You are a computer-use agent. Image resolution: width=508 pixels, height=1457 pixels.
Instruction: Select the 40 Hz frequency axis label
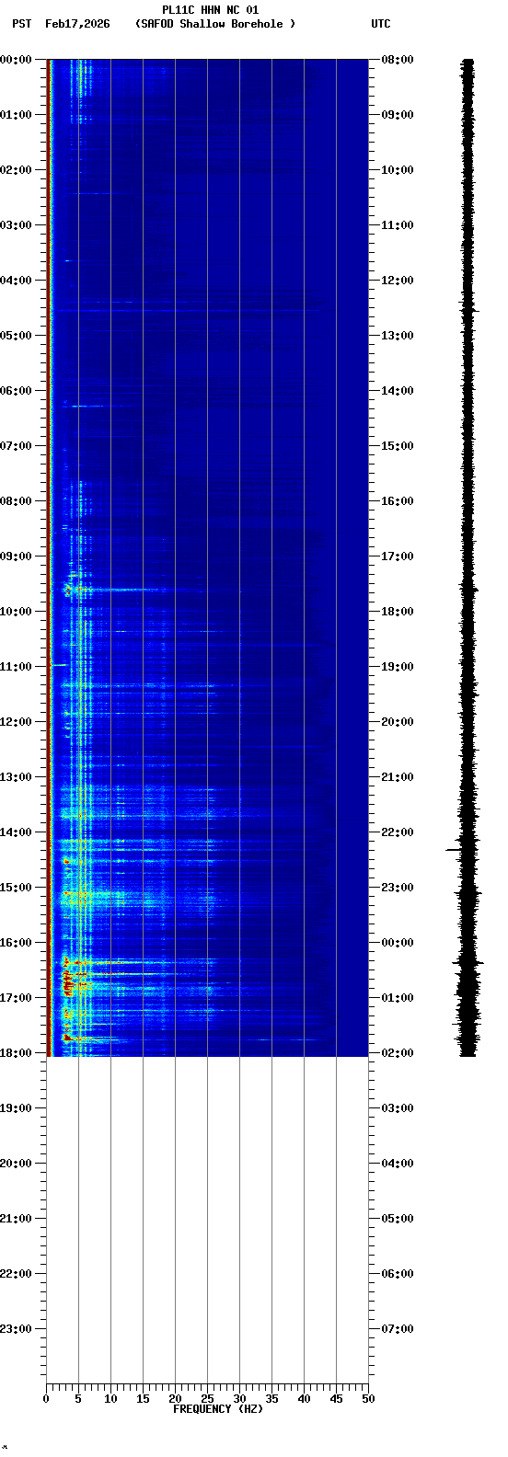tap(304, 1399)
